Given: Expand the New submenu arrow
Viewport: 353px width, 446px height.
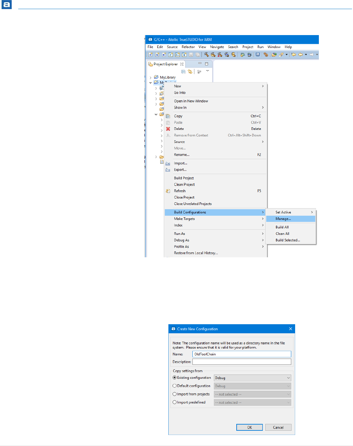Looking at the screenshot, I should 263,86.
